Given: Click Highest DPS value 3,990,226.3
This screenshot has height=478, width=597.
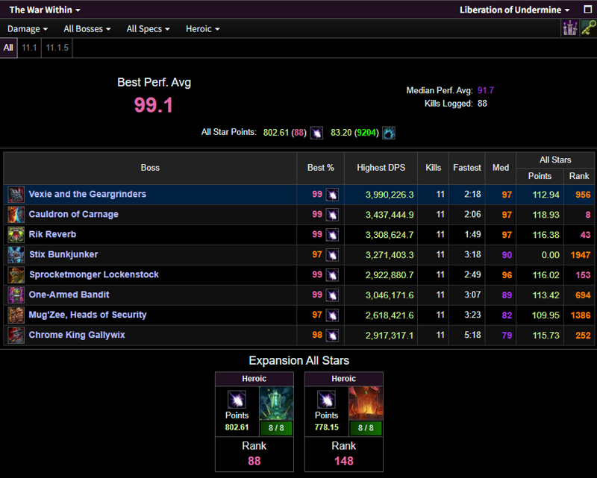Looking at the screenshot, I should tap(390, 195).
